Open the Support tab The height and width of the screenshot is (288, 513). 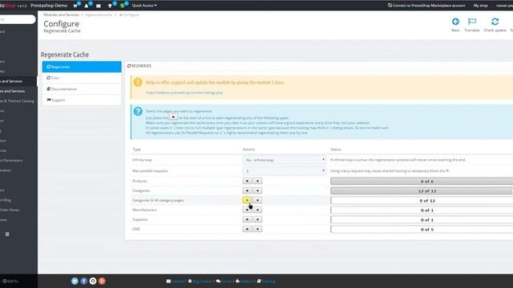82,100
